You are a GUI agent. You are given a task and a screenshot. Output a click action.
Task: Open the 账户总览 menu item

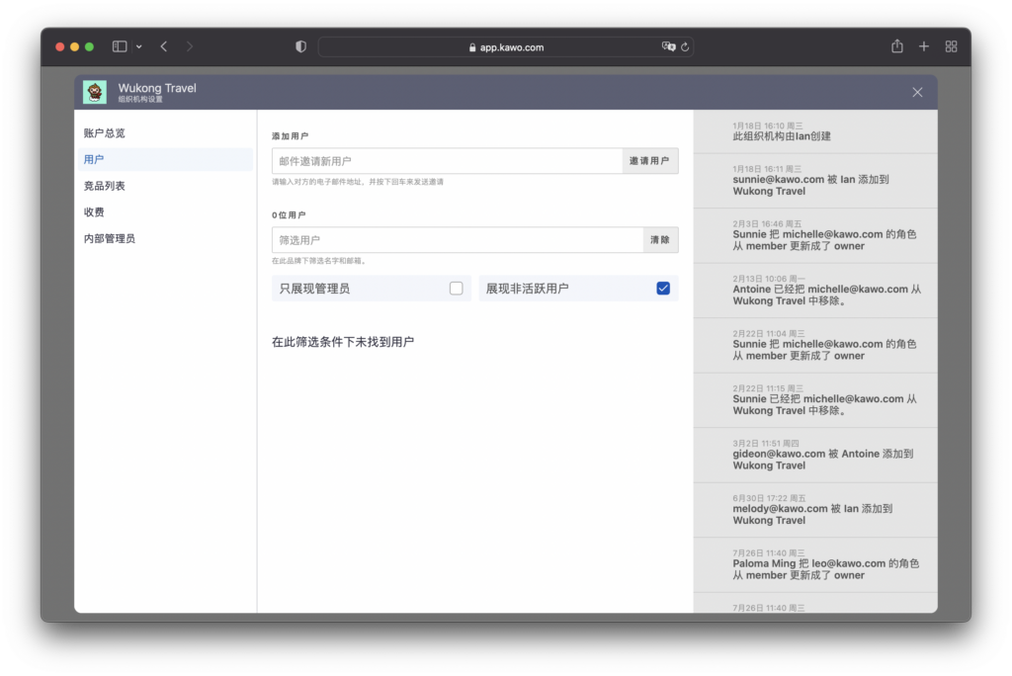pos(105,133)
